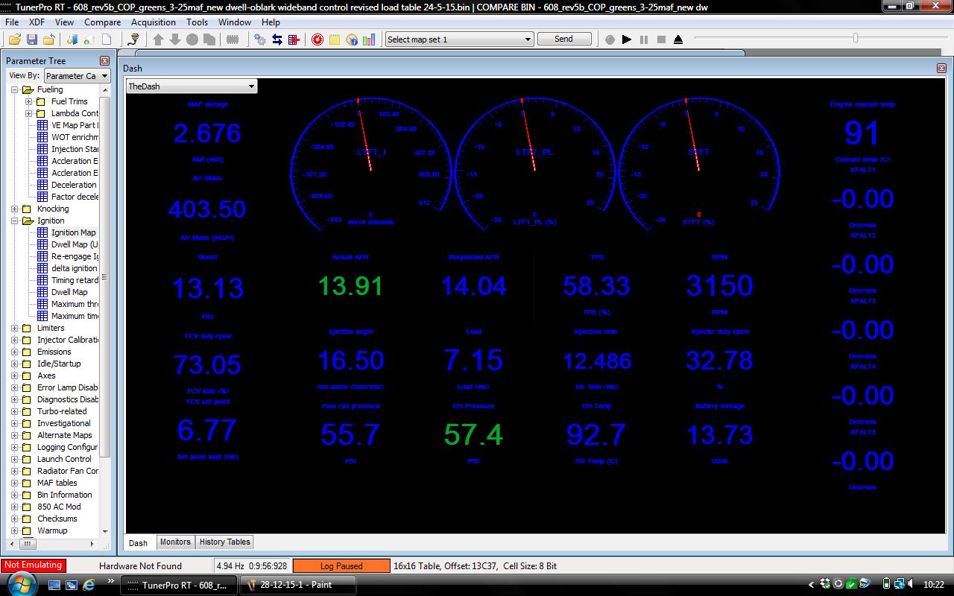Viewport: 954px width, 596px height.
Task: Open the File menu
Action: pos(12,22)
